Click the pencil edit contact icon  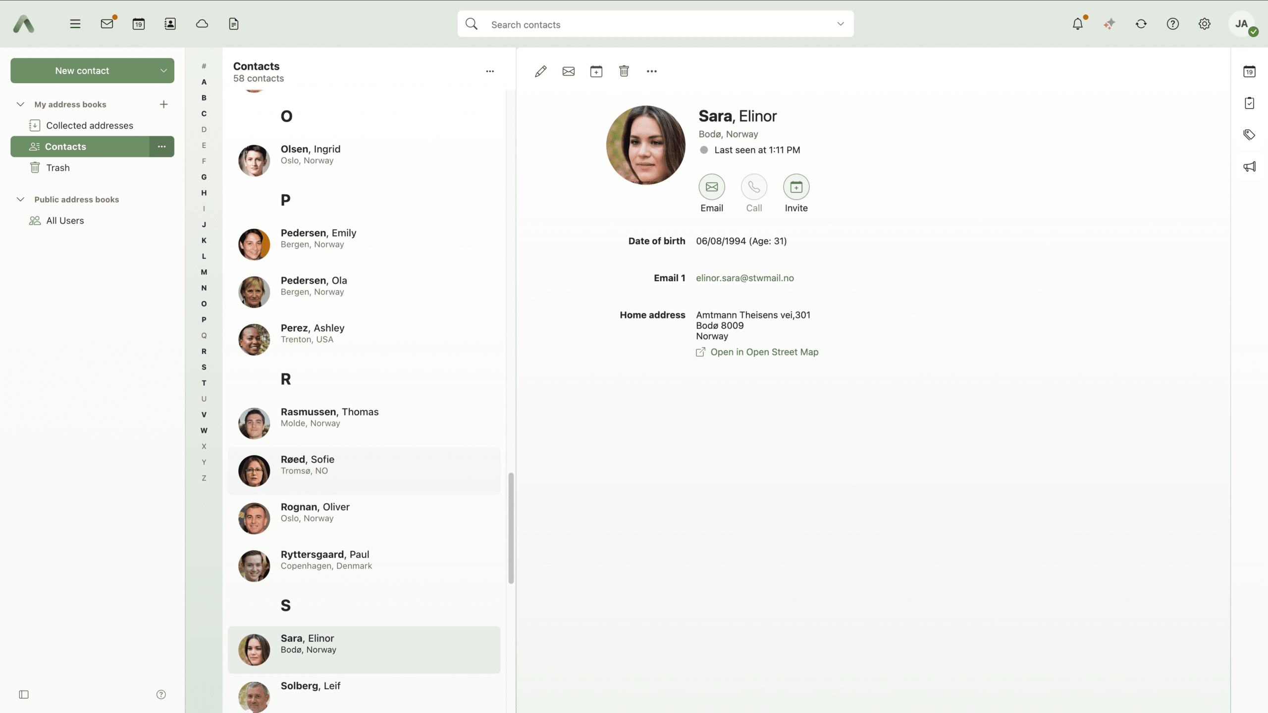tap(540, 71)
